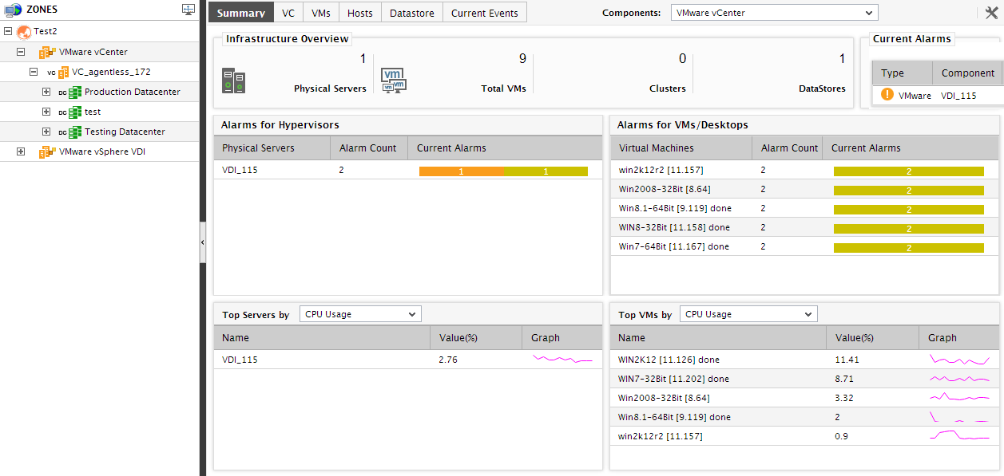Click the VMware vSphere VDI icon

[x=48, y=151]
